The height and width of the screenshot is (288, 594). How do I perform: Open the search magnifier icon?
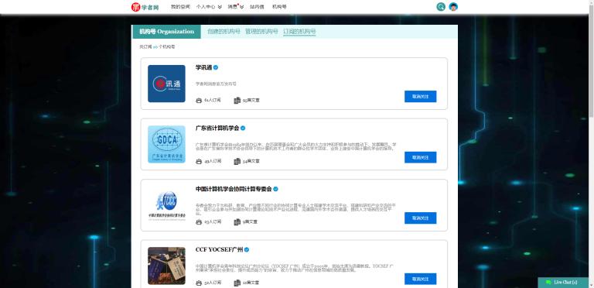pyautogui.click(x=441, y=7)
